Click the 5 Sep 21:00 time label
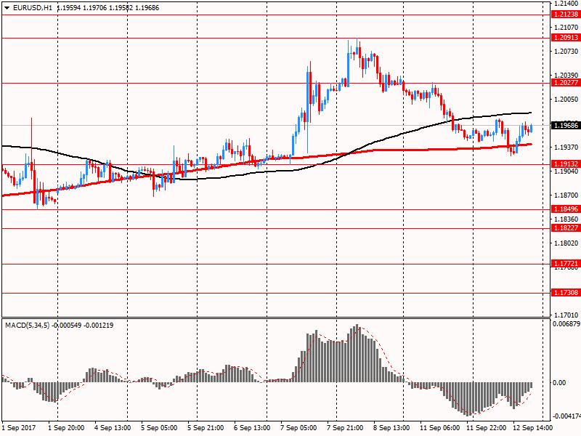Viewport: 581px width, 436px height. pyautogui.click(x=206, y=428)
